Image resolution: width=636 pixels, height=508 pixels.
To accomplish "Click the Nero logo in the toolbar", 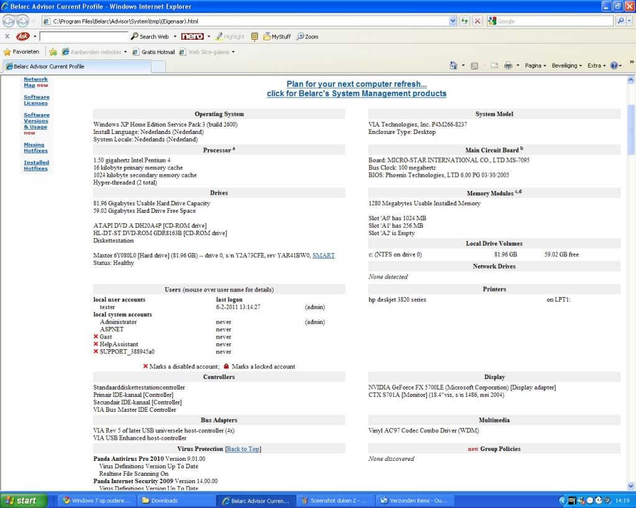I will coord(193,37).
